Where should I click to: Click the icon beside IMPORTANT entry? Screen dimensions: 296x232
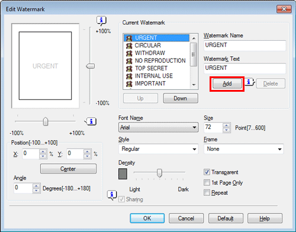pos(129,83)
